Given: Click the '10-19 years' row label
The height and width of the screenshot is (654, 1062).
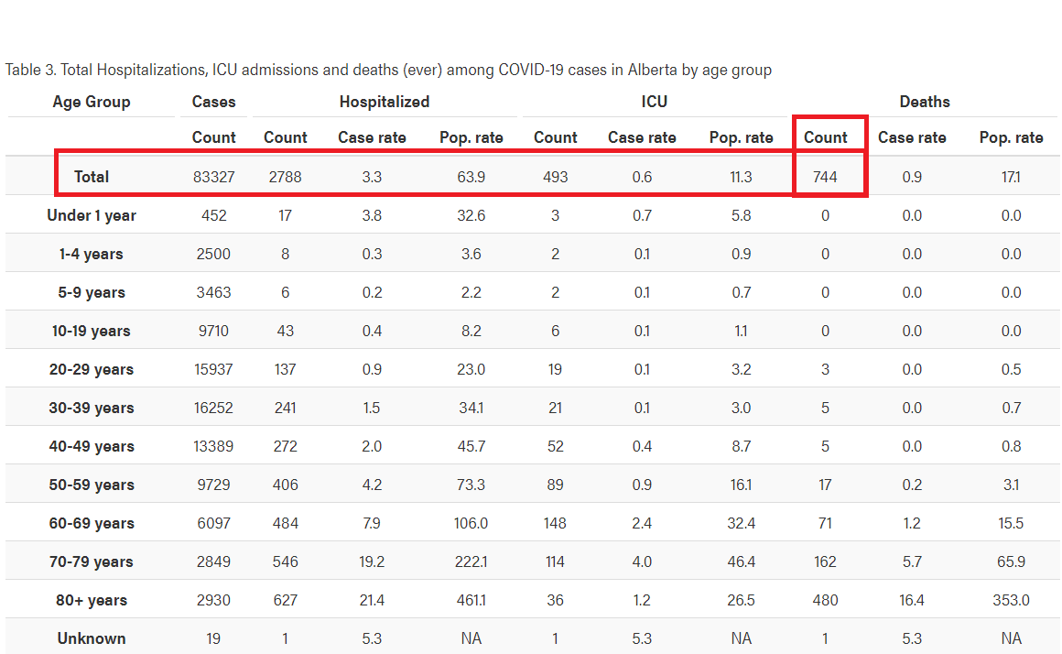Looking at the screenshot, I should pyautogui.click(x=92, y=332).
